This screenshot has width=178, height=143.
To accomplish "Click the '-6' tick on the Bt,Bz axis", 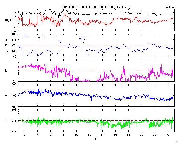I will [15, 31].
